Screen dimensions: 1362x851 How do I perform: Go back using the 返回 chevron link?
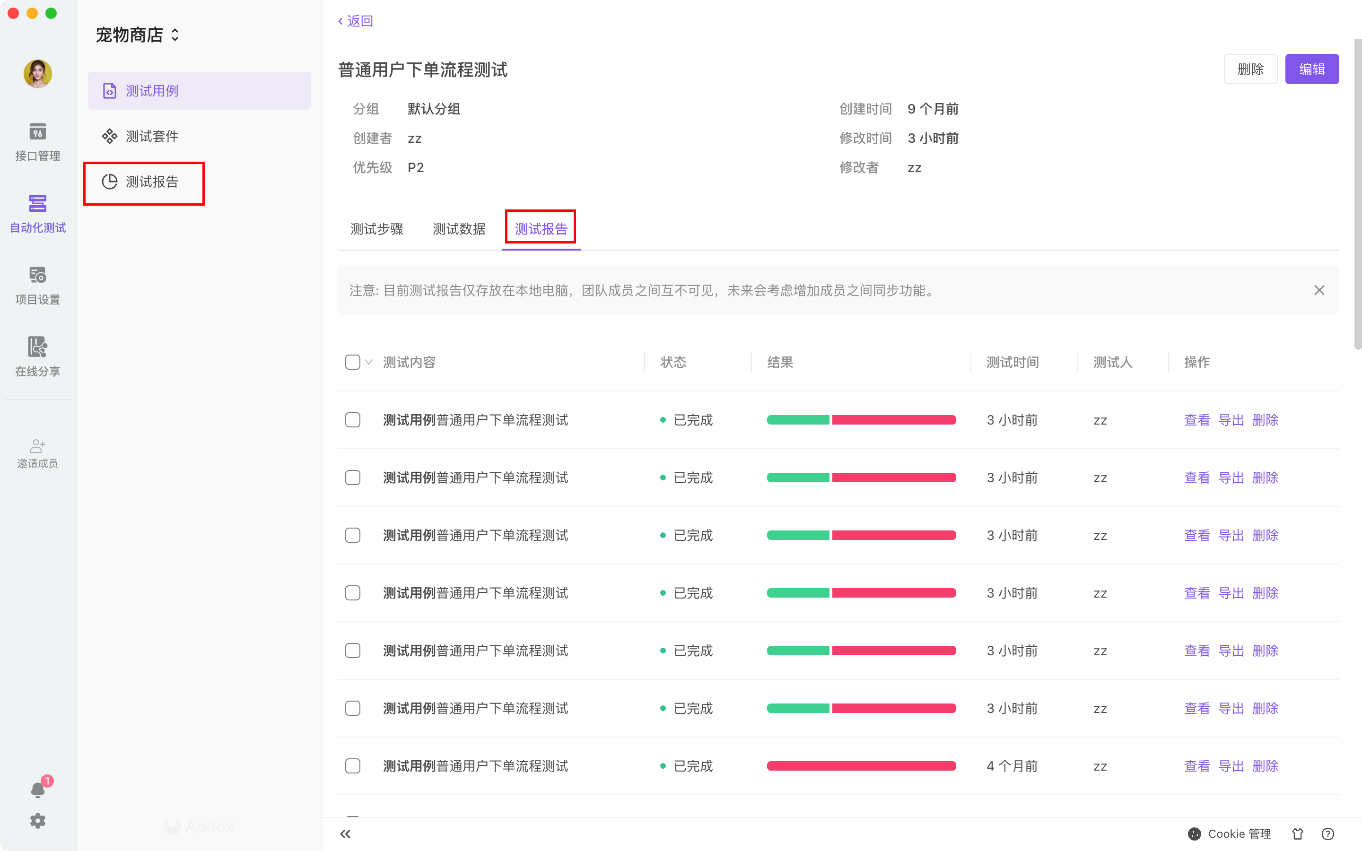coord(355,21)
